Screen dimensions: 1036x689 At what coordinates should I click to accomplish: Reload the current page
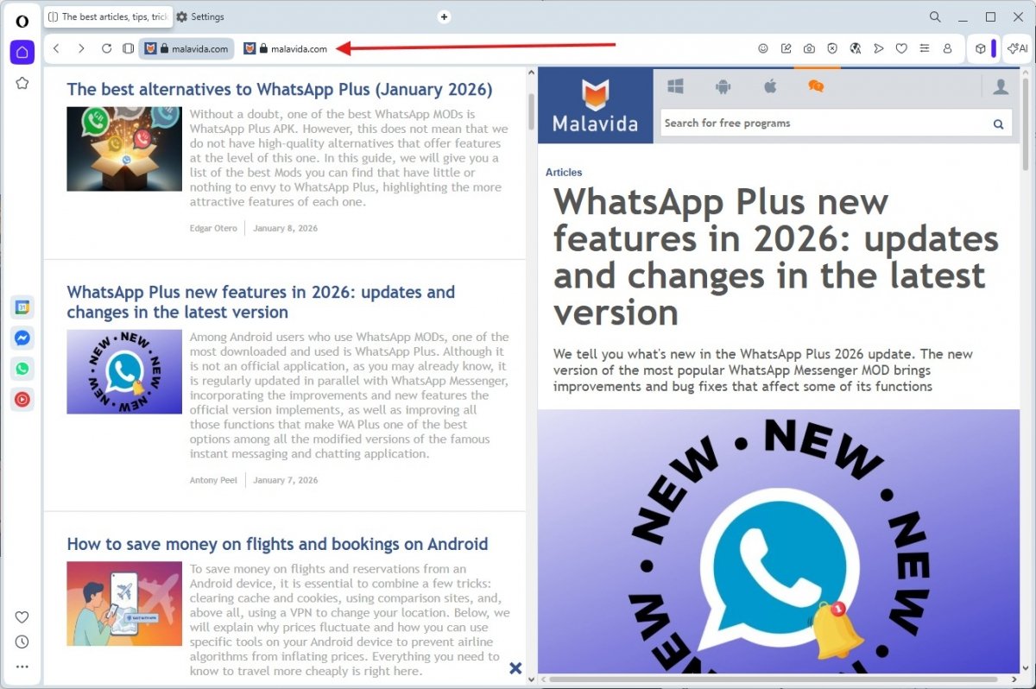106,49
